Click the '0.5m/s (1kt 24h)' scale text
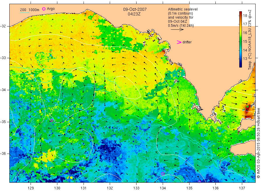 click(181, 26)
